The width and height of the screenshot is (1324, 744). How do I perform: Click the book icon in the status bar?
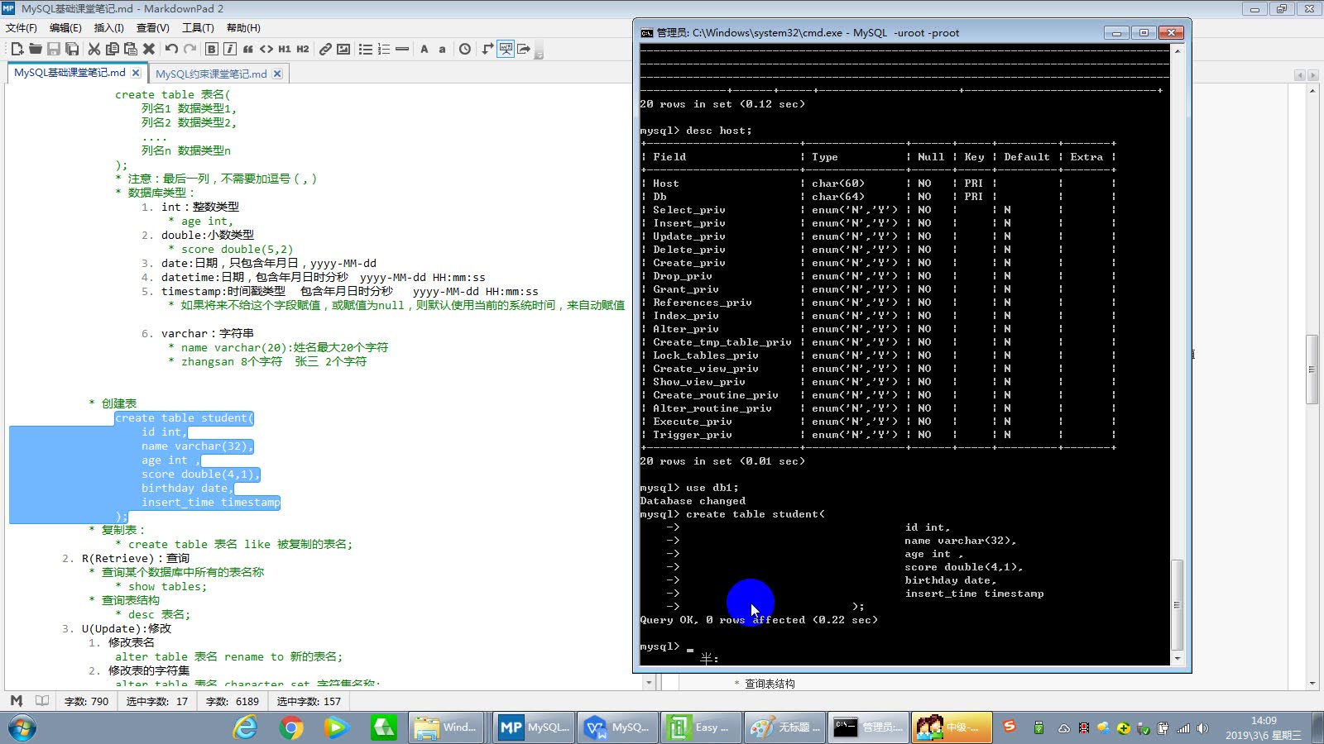click(x=42, y=701)
